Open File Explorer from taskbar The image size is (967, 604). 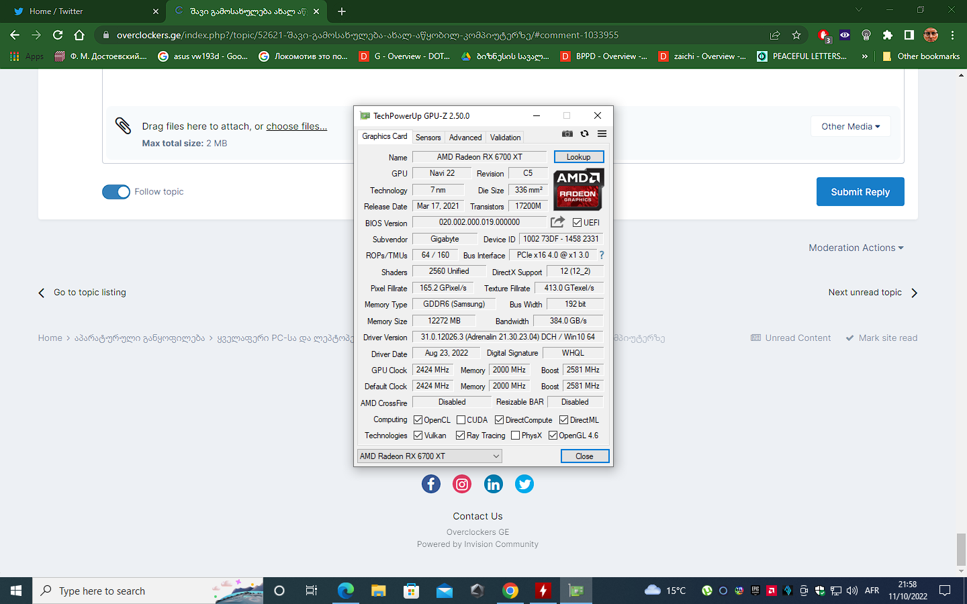pyautogui.click(x=379, y=591)
